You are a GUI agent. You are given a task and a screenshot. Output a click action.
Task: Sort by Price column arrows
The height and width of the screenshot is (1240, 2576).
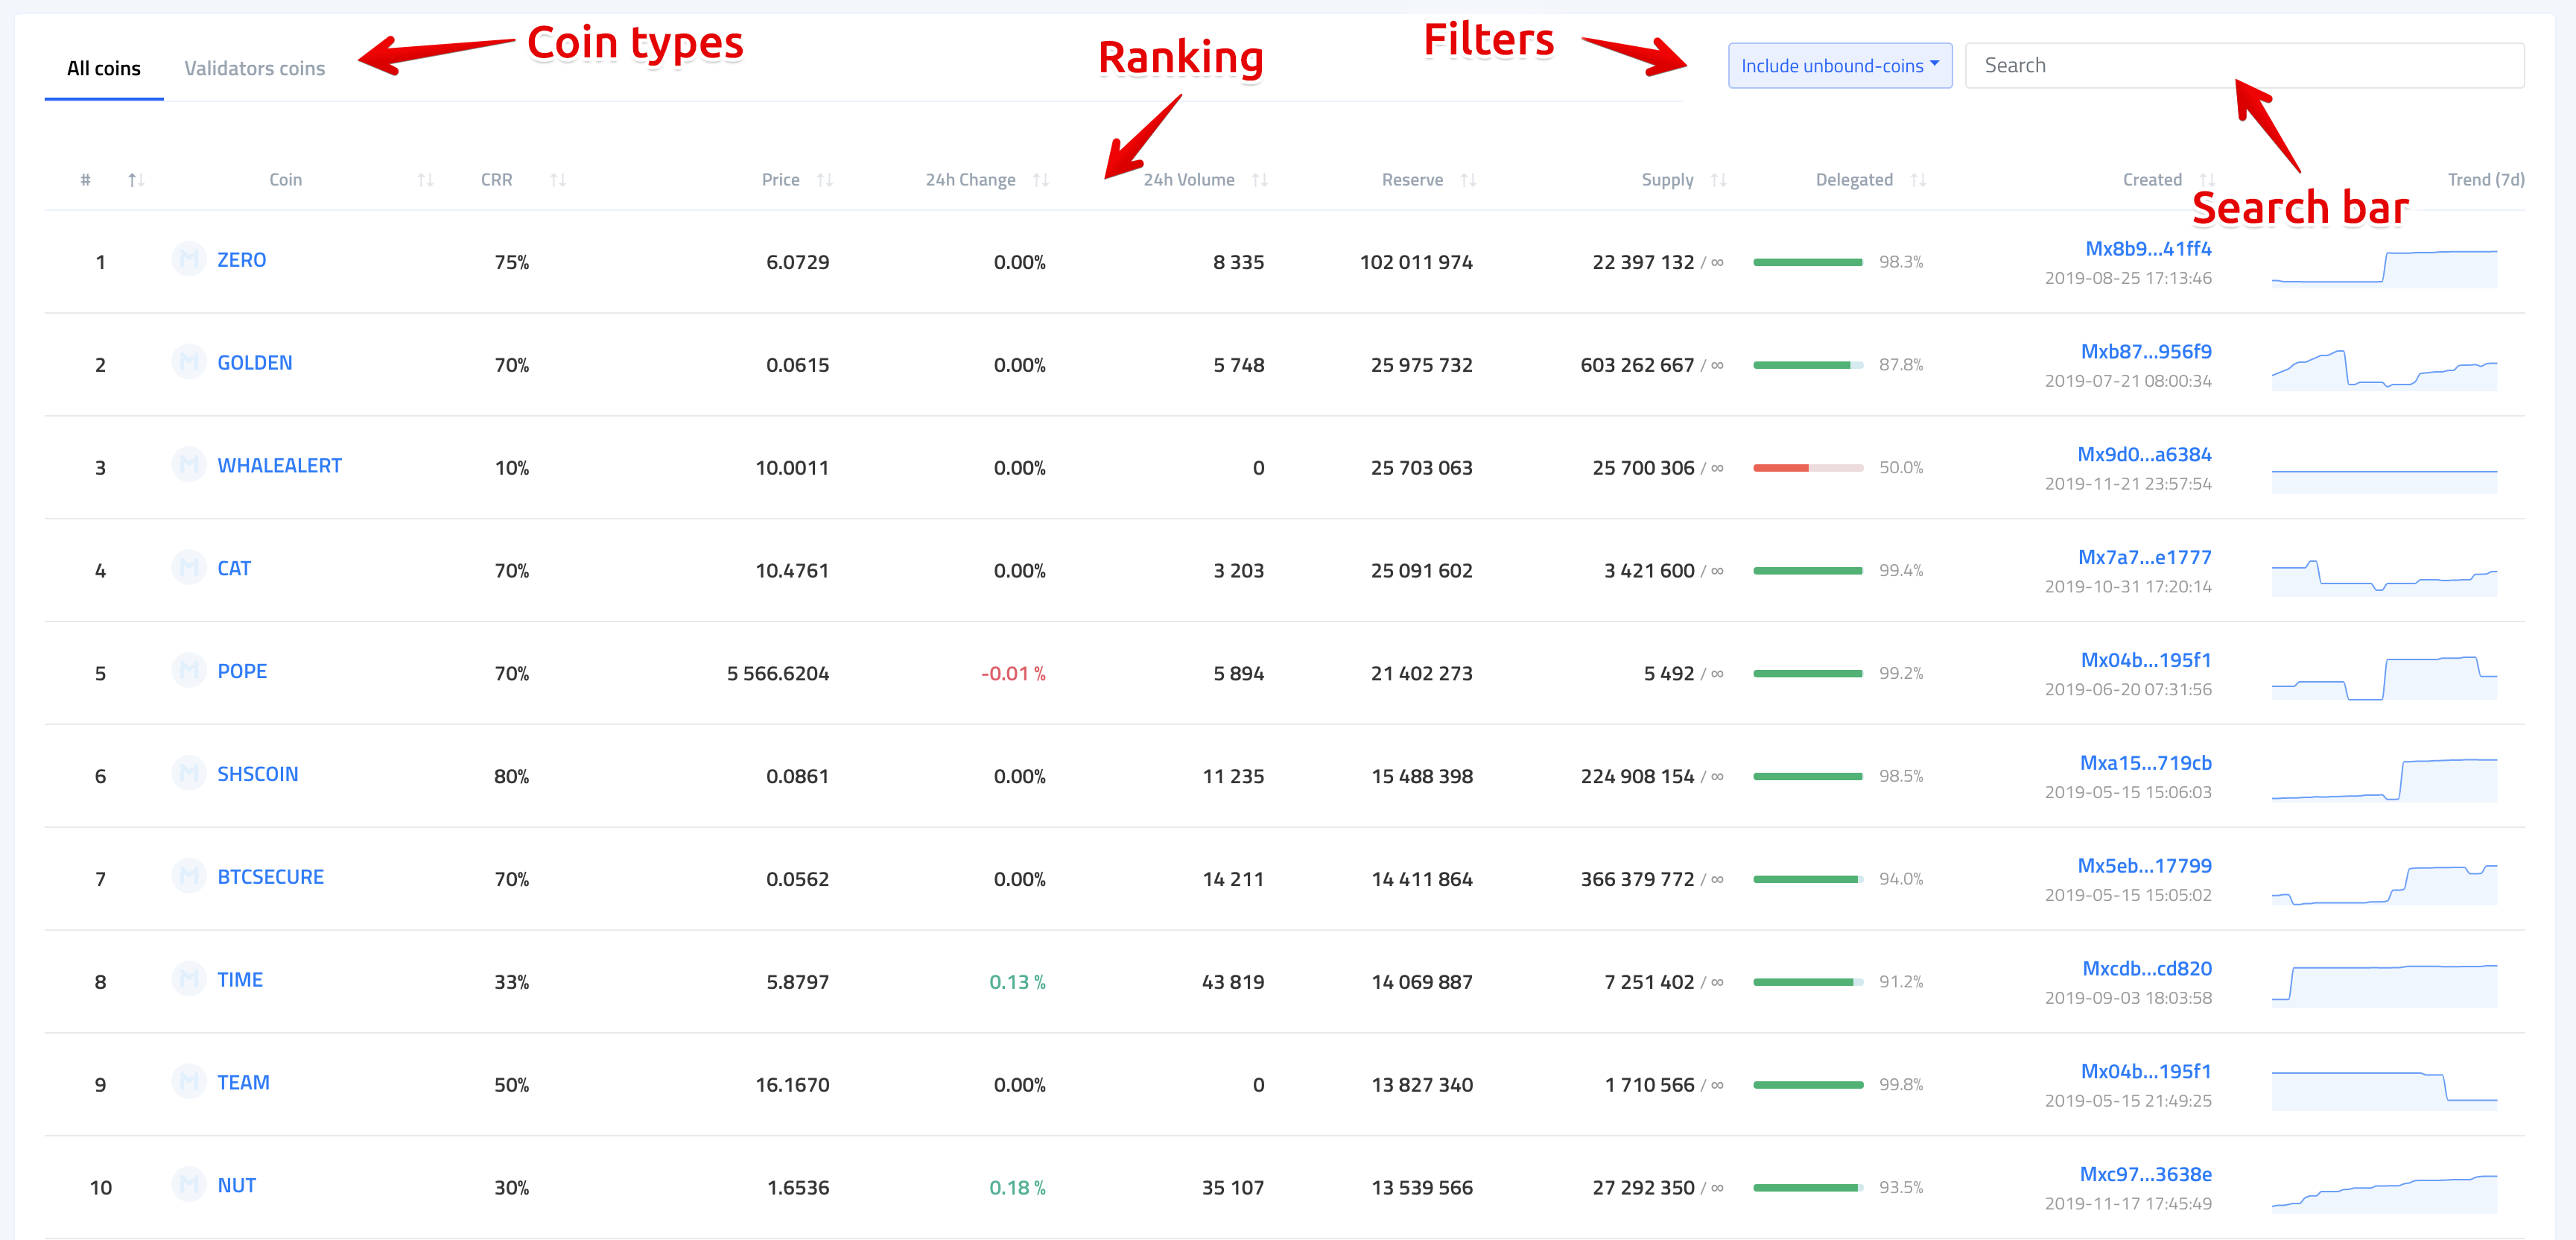(824, 180)
